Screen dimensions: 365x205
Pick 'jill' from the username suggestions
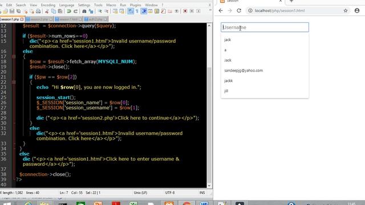(265, 91)
